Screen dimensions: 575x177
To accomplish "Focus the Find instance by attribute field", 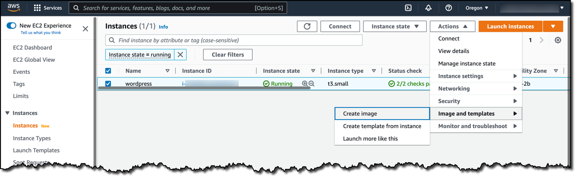I will (x=234, y=40).
